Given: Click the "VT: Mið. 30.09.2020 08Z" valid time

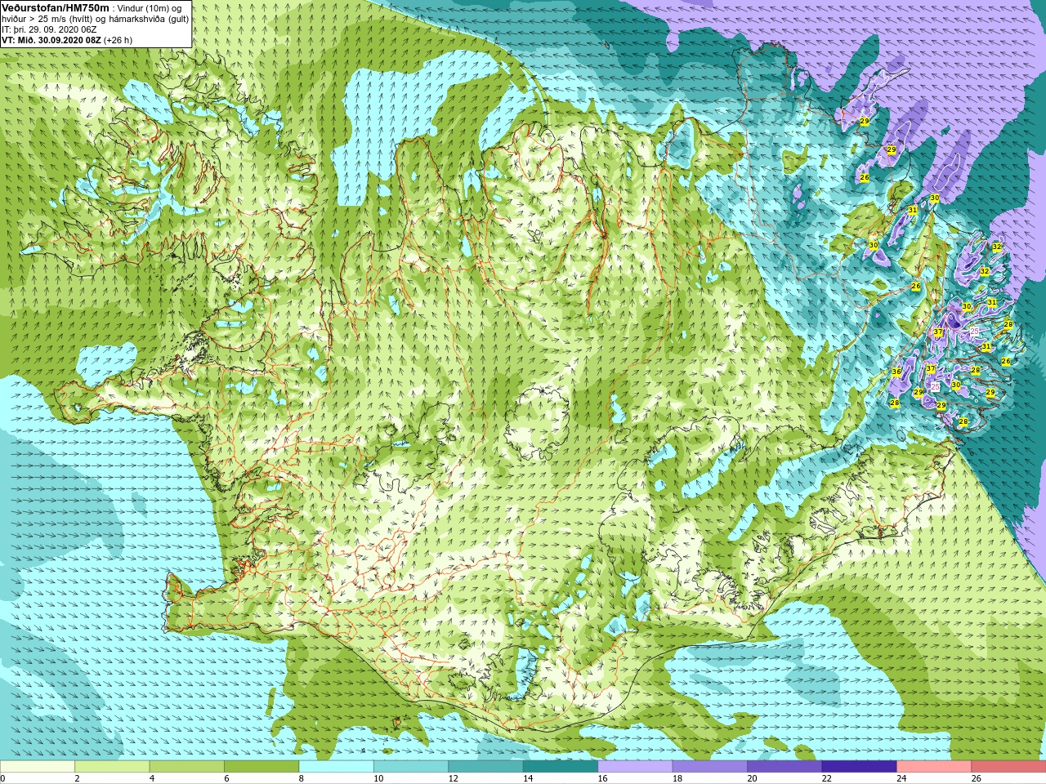Looking at the screenshot, I should point(51,40).
